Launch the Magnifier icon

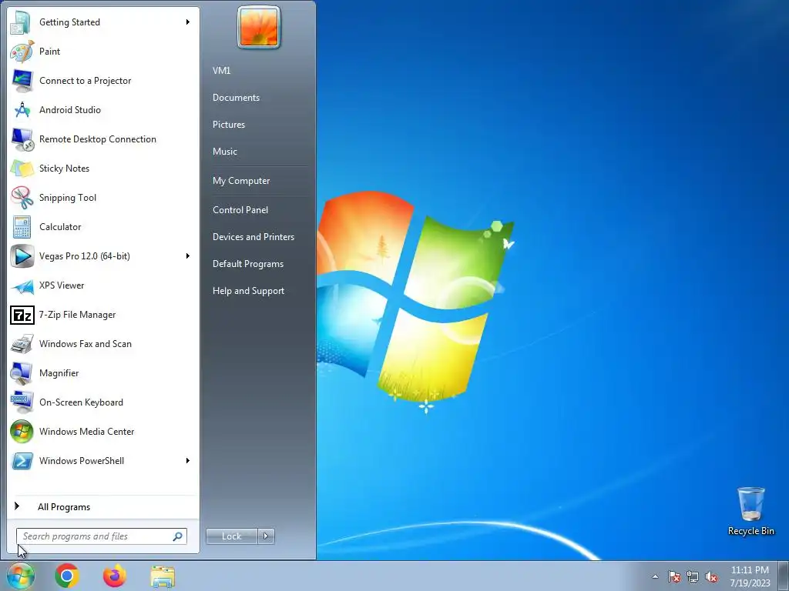point(22,373)
